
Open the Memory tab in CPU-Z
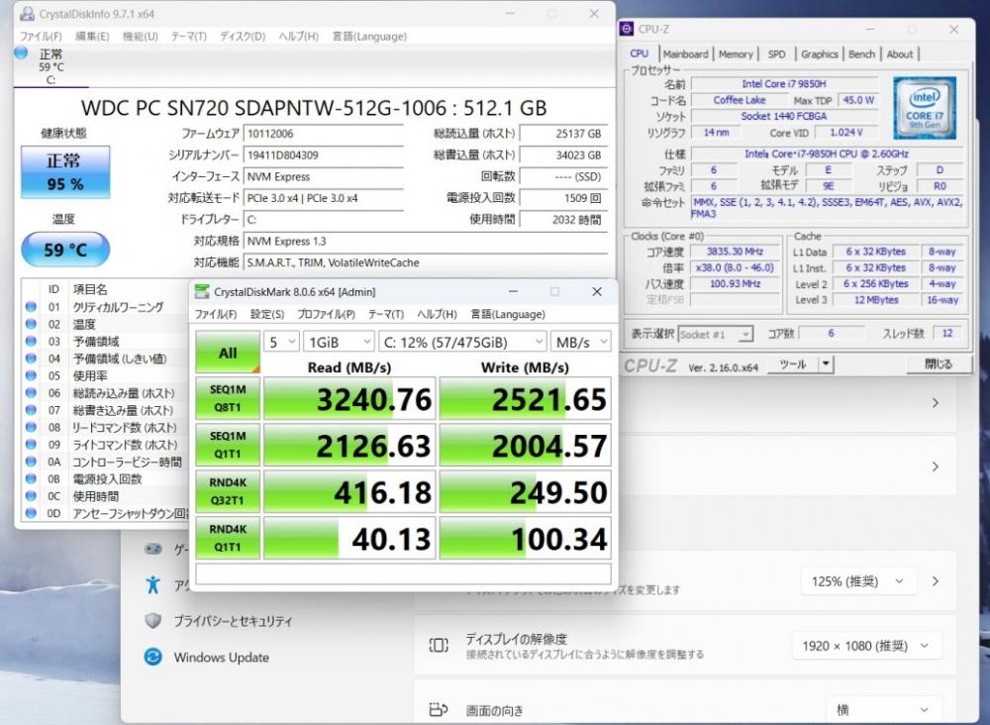(x=736, y=54)
